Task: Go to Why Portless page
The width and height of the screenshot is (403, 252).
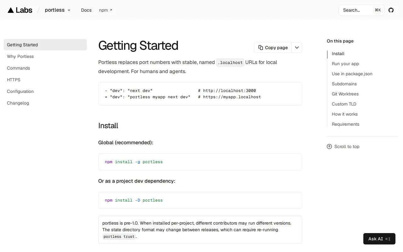Action: 45,56
